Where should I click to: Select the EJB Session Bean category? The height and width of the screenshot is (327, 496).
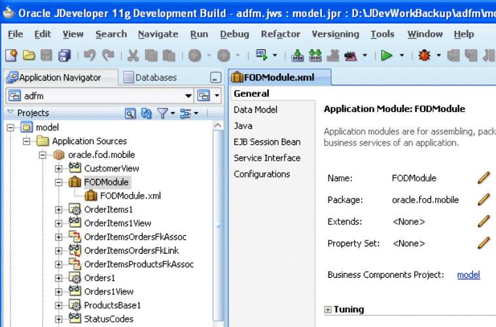(x=267, y=142)
